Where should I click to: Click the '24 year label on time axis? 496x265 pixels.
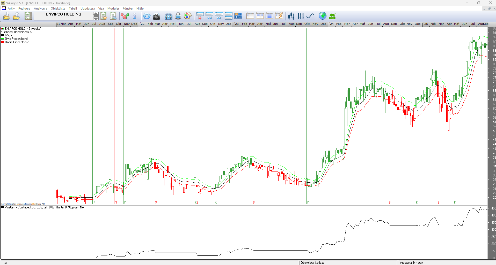pos(332,24)
